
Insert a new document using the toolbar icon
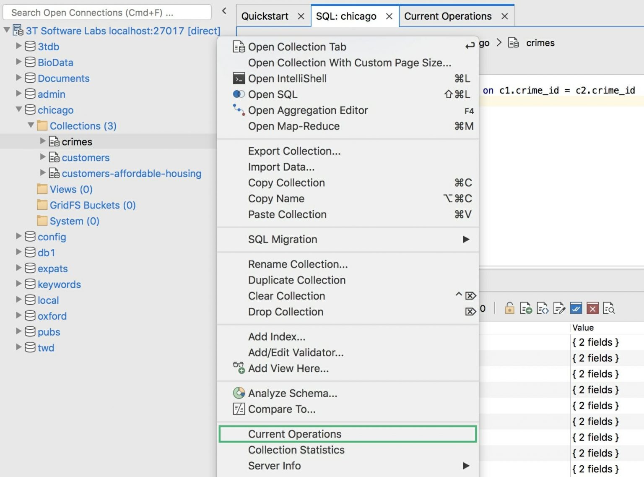527,308
